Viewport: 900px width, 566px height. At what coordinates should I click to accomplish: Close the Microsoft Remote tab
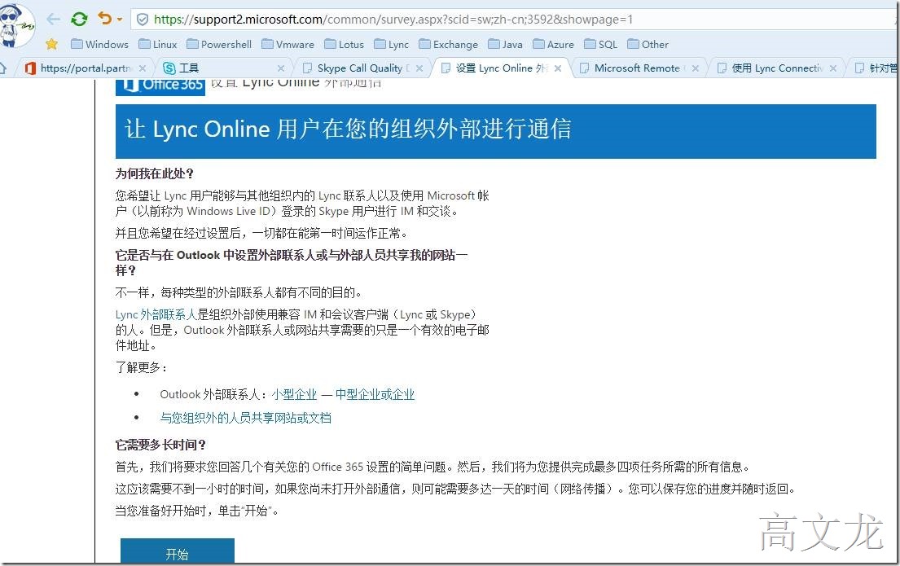click(696, 68)
